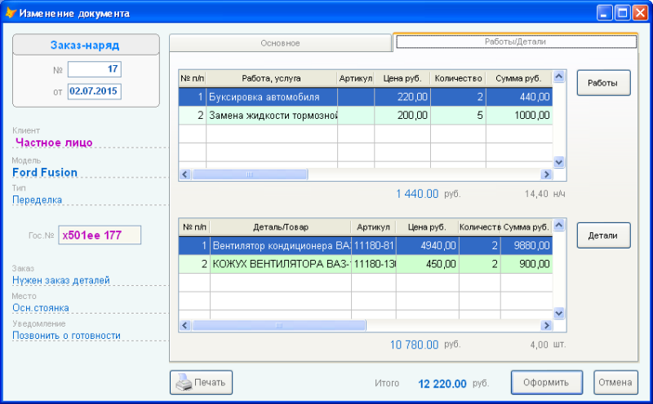Click up arrow of works table scrollbar
This screenshot has height=404, width=653.
click(559, 77)
